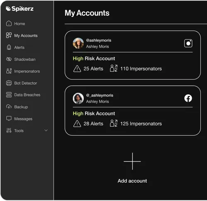Click the Shadowban crossed-eye icon
207x201 pixels.
point(9,59)
